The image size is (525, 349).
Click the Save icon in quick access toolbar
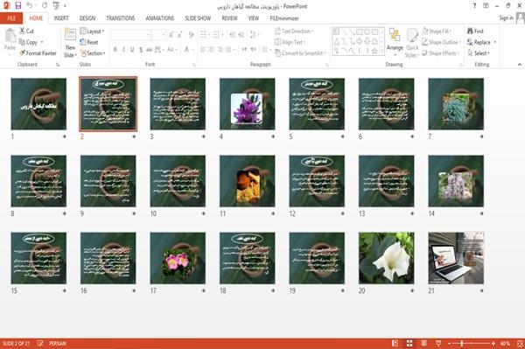coord(18,5)
